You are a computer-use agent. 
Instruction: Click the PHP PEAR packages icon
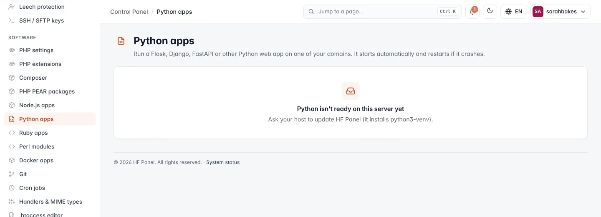coord(12,91)
